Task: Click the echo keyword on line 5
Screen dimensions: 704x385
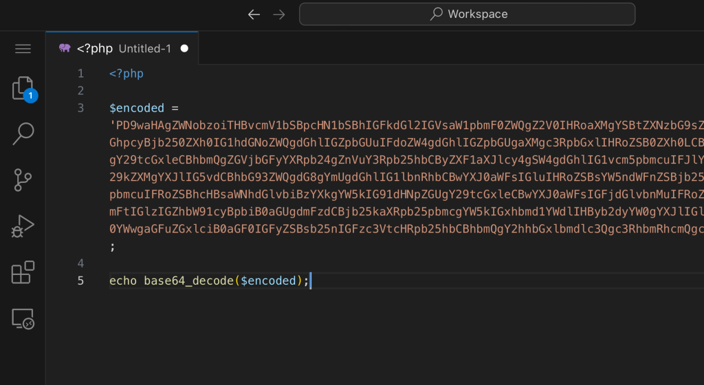Action: 124,280
